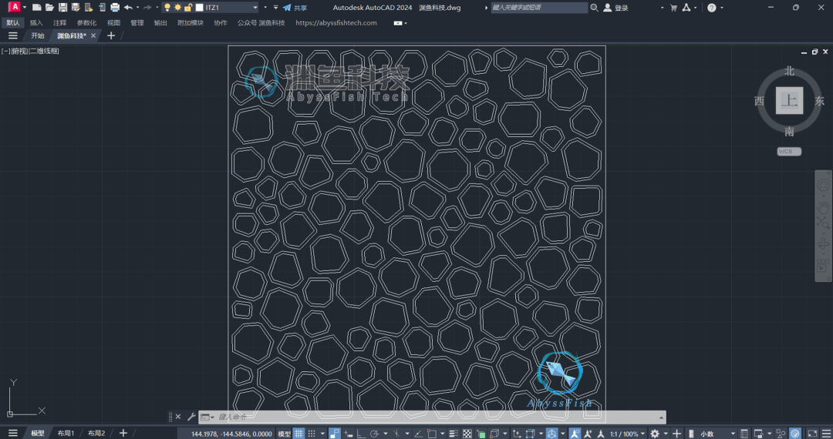Click the Open file folder icon
Image resolution: width=833 pixels, height=439 pixels.
coord(49,8)
